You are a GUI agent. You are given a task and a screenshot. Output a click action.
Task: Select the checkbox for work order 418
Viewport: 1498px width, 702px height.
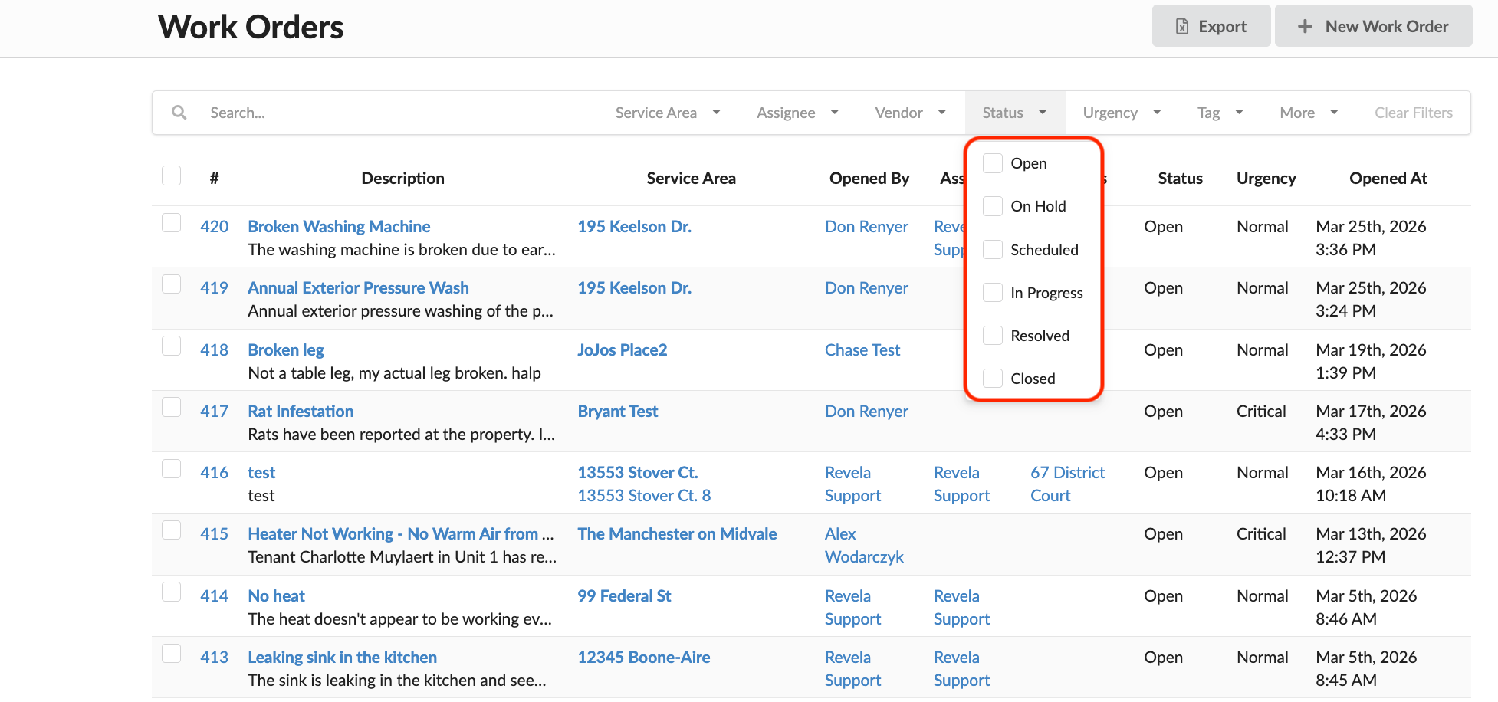click(x=172, y=346)
